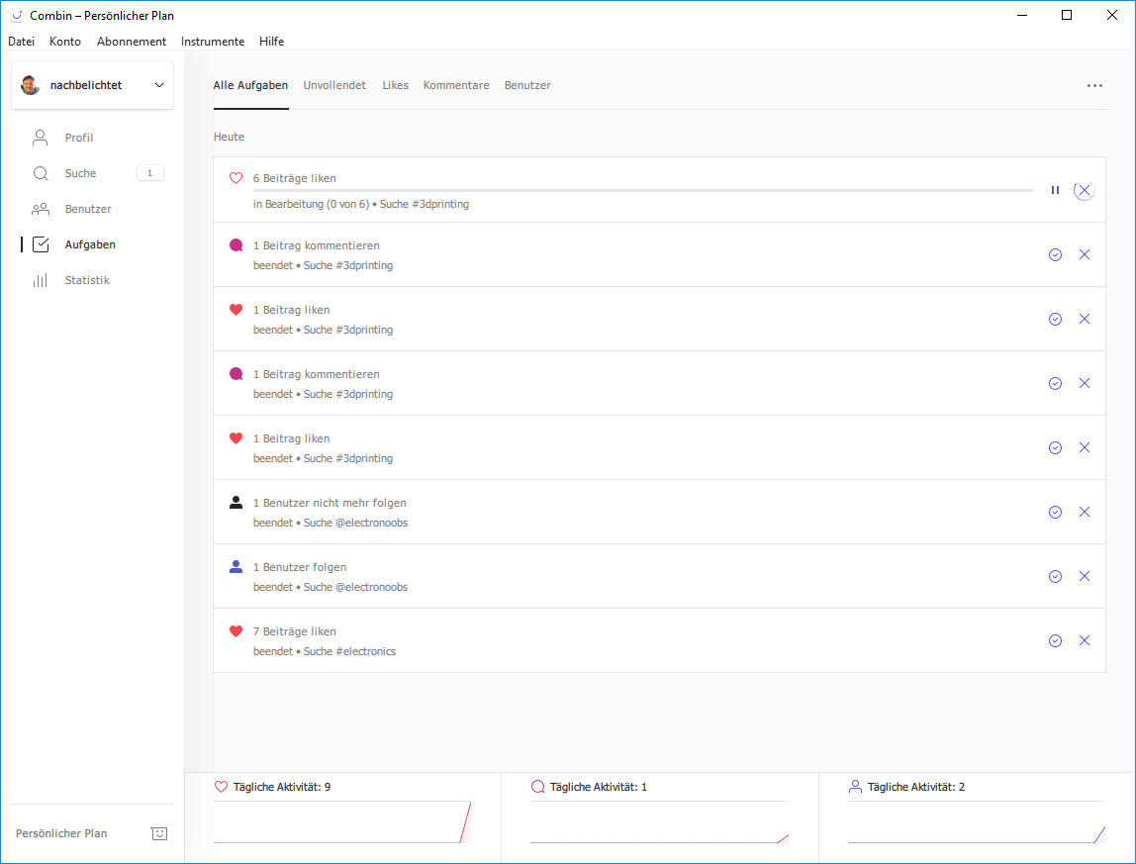Click the progress bar of 6 Beiträge liken
This screenshot has width=1136, height=864.
pyautogui.click(x=643, y=190)
